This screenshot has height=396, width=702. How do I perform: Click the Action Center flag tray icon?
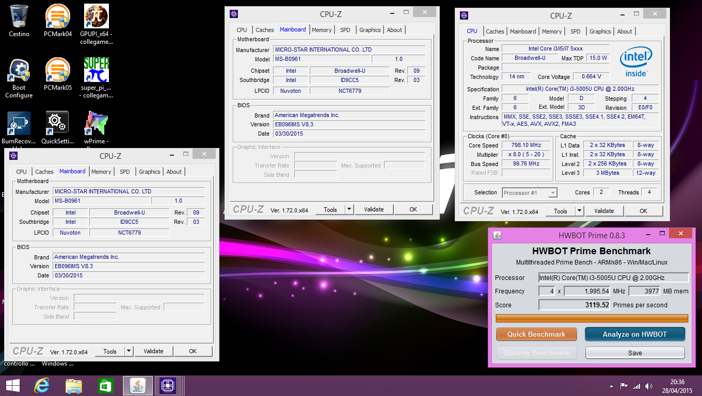click(x=624, y=386)
